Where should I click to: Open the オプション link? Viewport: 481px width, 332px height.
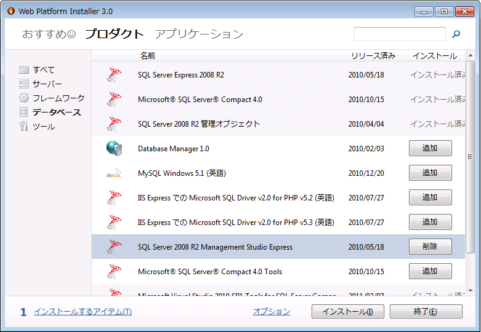point(272,312)
